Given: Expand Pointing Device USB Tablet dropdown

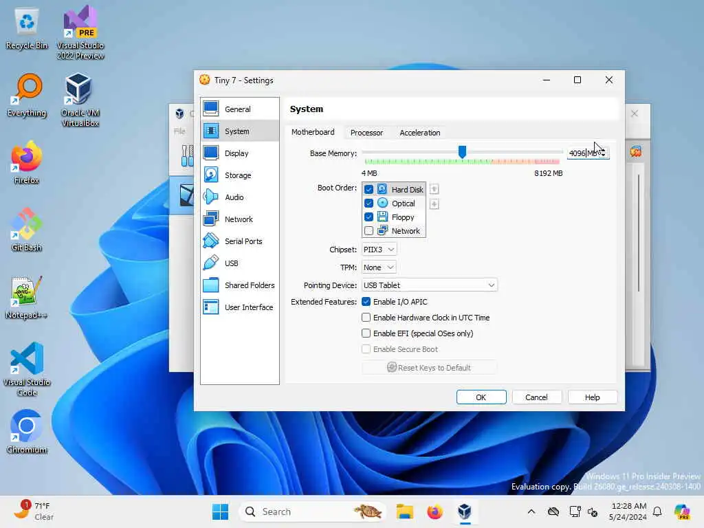Looking at the screenshot, I should point(429,285).
